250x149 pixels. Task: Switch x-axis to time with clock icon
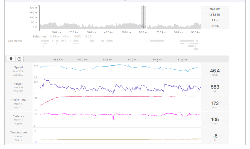click(x=19, y=59)
